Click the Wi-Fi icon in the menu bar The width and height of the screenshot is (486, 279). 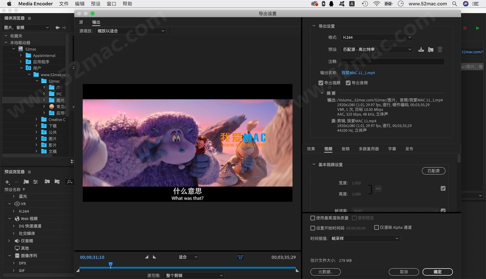click(x=377, y=4)
